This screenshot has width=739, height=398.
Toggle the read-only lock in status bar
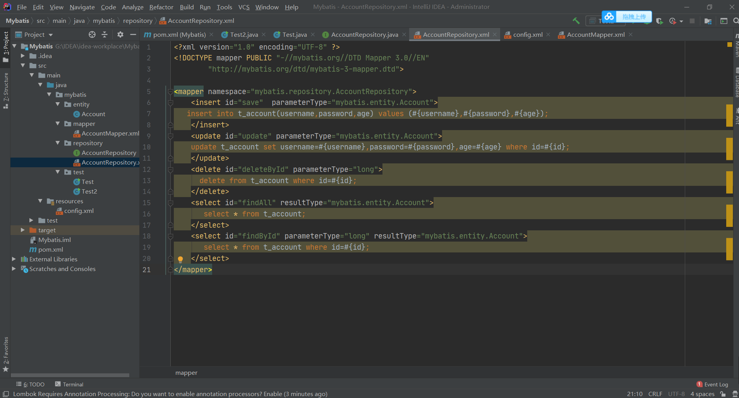(x=723, y=394)
